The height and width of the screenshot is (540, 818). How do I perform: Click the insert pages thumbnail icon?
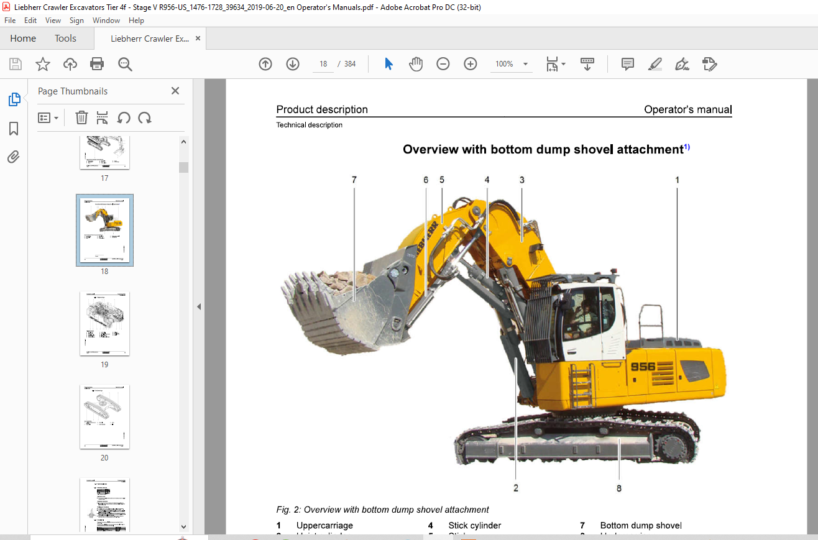[x=103, y=117]
